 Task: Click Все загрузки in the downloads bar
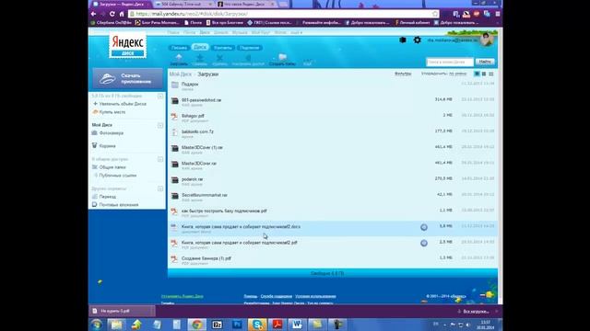(x=476, y=312)
